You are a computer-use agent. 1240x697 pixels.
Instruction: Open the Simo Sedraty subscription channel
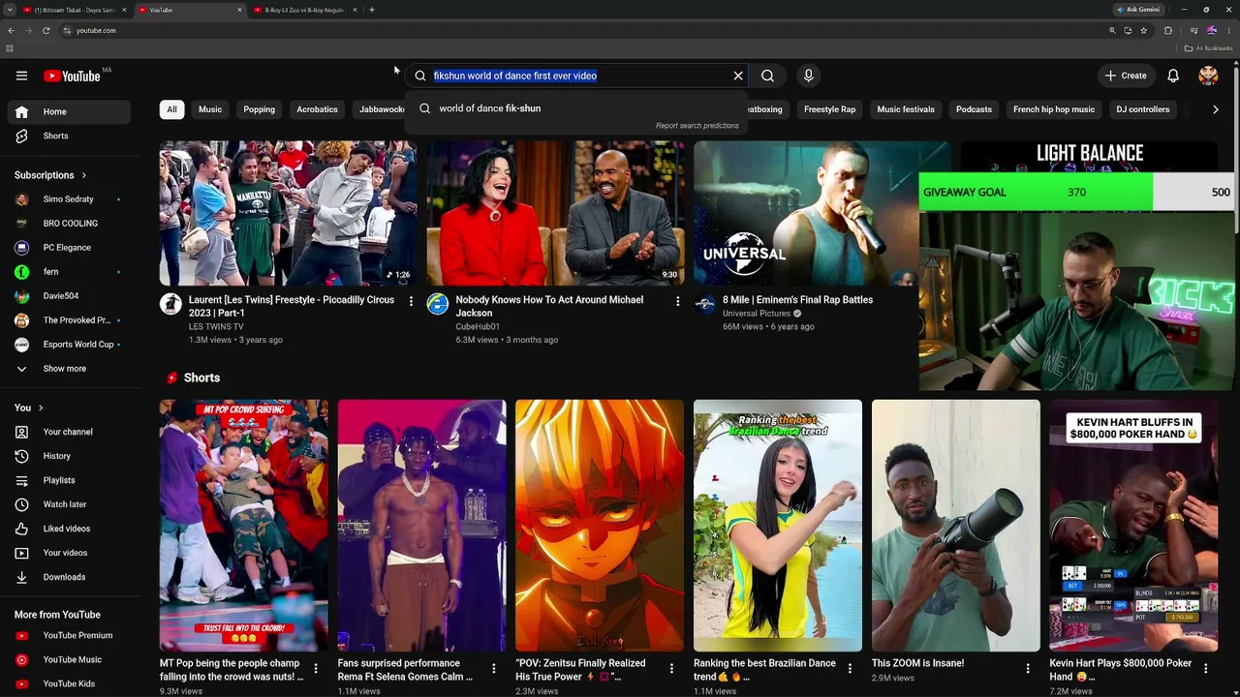pos(69,199)
